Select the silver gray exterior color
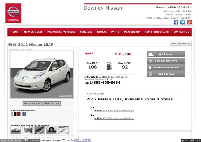 [12, 114]
